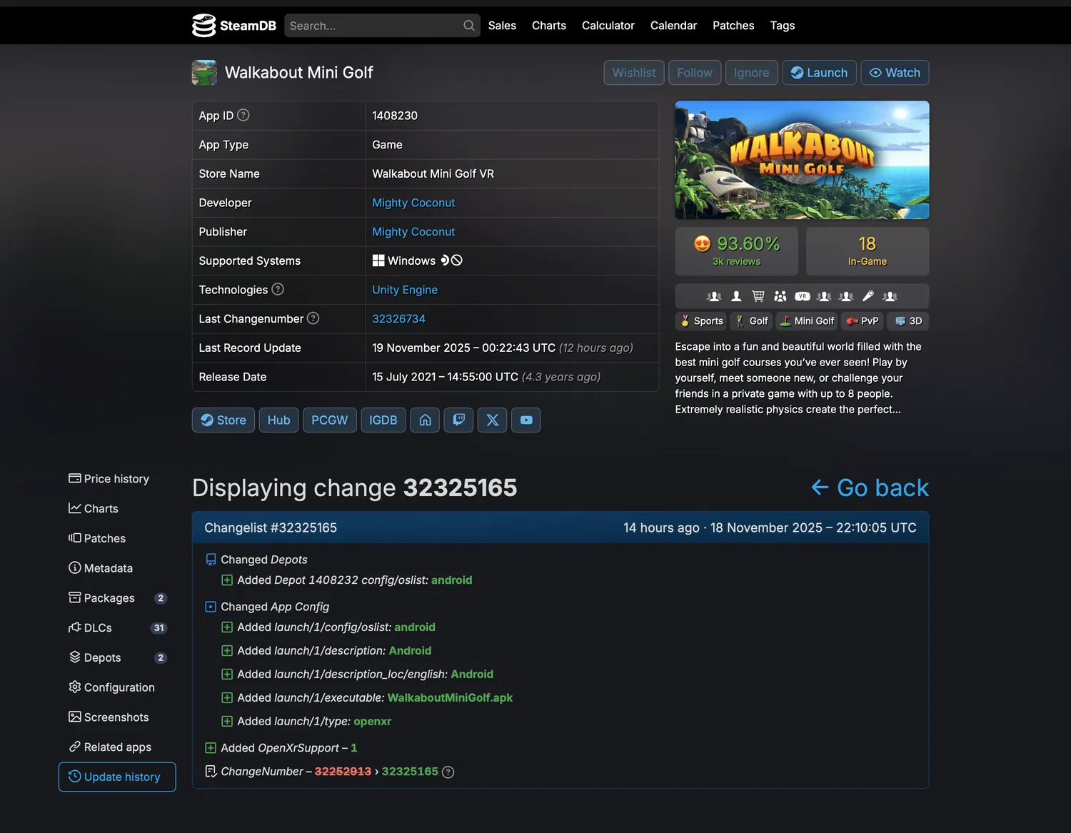Focus the Search input field
This screenshot has width=1071, height=833.
click(x=382, y=26)
